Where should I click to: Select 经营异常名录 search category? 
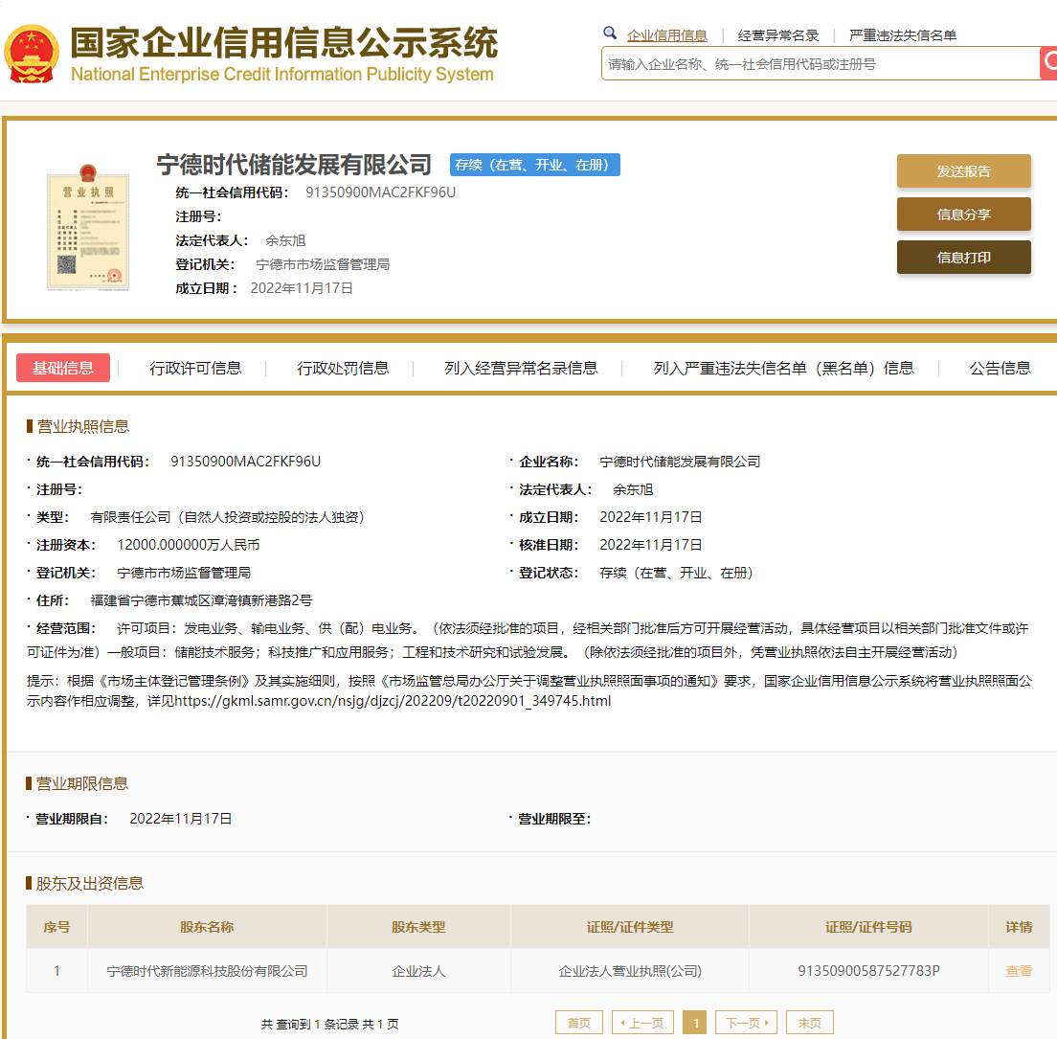click(778, 35)
